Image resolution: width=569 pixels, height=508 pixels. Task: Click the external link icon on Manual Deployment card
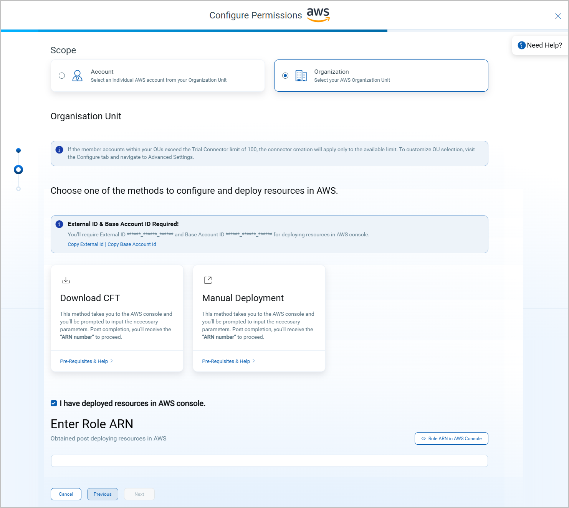208,280
